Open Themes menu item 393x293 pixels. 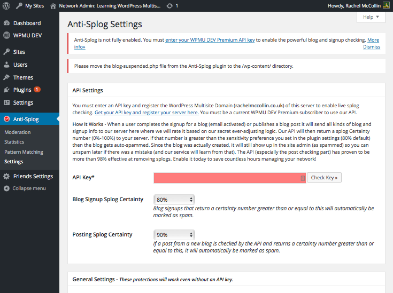tap(23, 77)
